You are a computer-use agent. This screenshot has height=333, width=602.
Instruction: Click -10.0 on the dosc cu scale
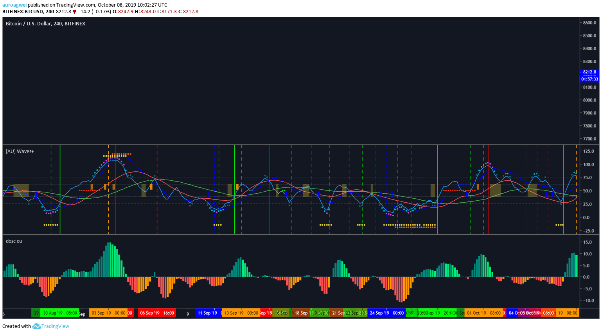click(x=588, y=301)
